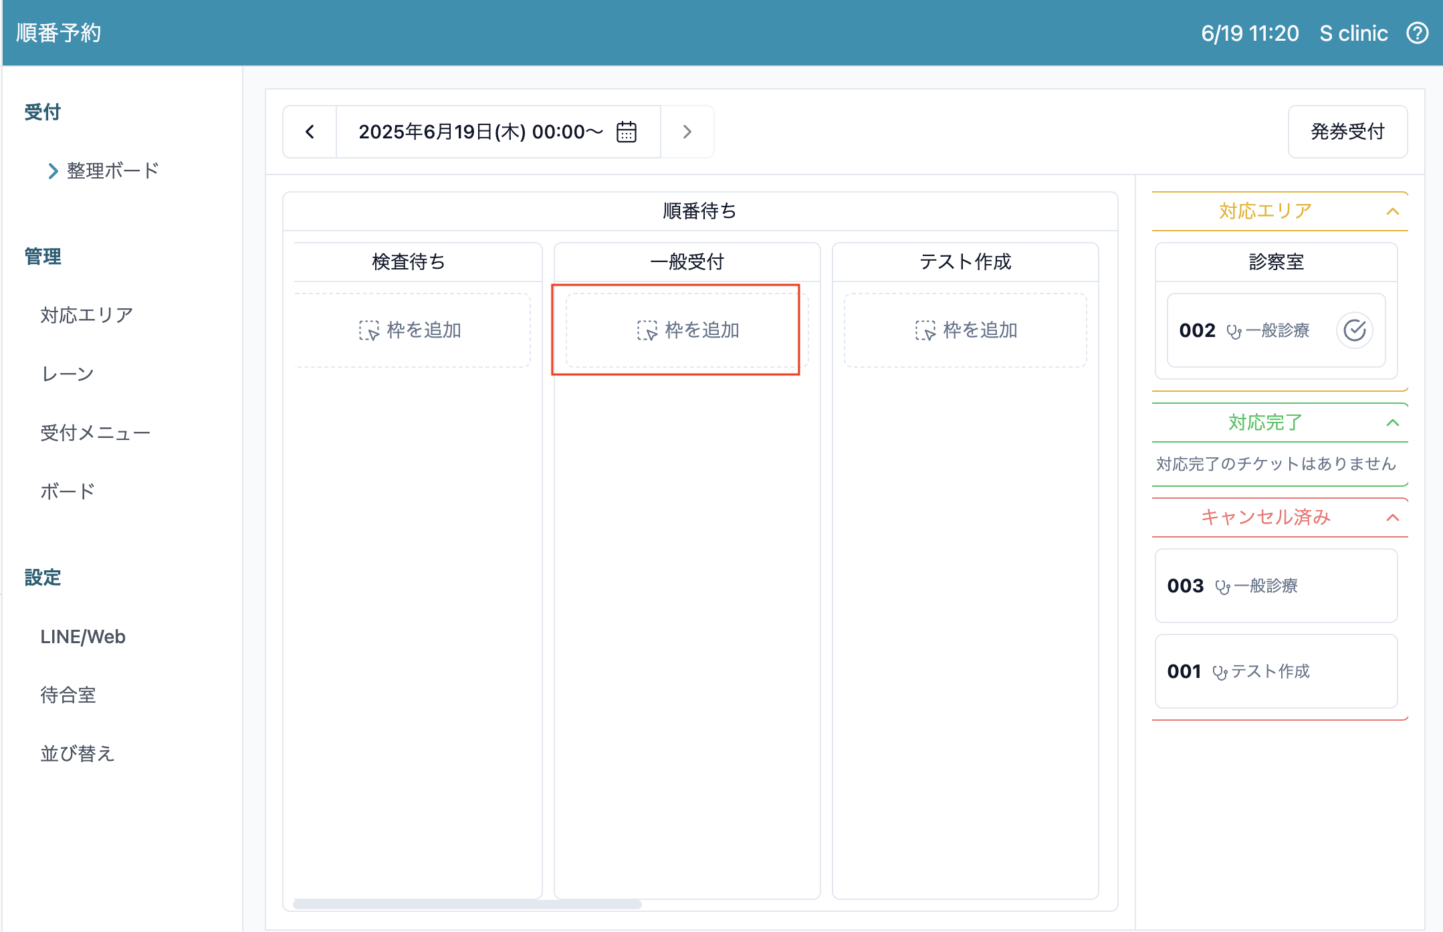The image size is (1443, 932).
Task: Click 枠を追加 in テスト作成 lane
Action: coord(966,330)
